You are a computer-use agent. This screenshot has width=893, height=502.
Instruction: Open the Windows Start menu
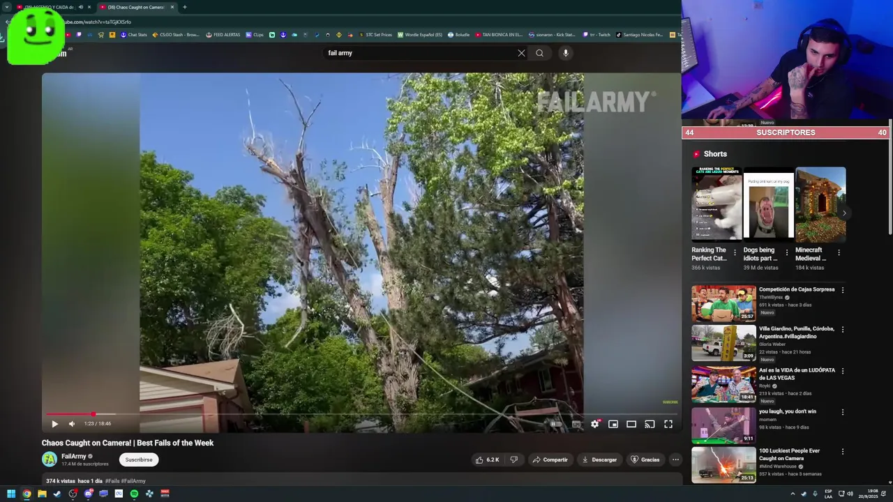coord(11,494)
